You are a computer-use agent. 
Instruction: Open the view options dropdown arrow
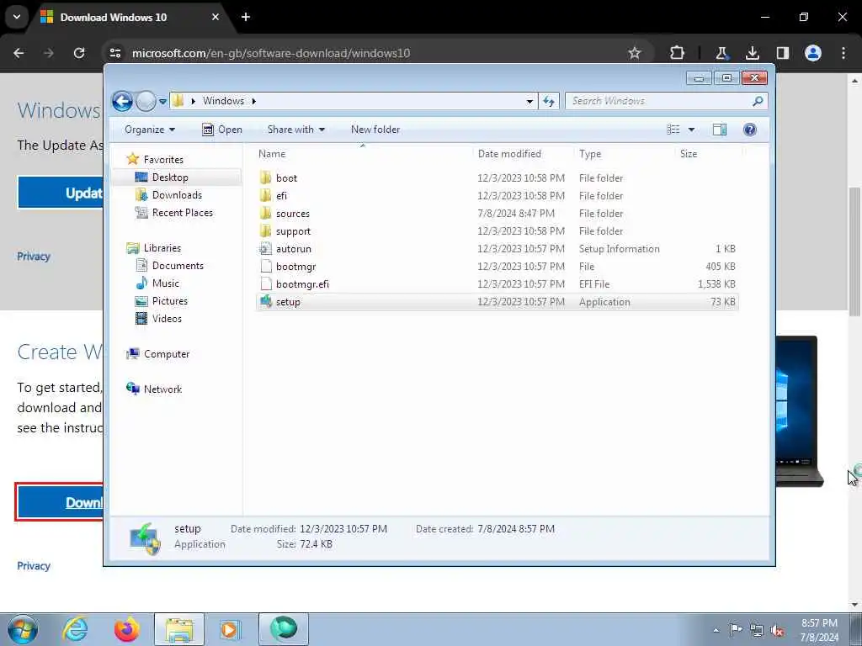(692, 130)
